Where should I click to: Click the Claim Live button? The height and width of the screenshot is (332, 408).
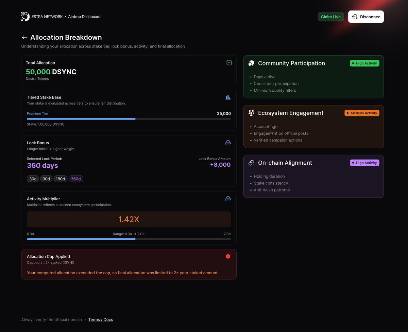[331, 17]
